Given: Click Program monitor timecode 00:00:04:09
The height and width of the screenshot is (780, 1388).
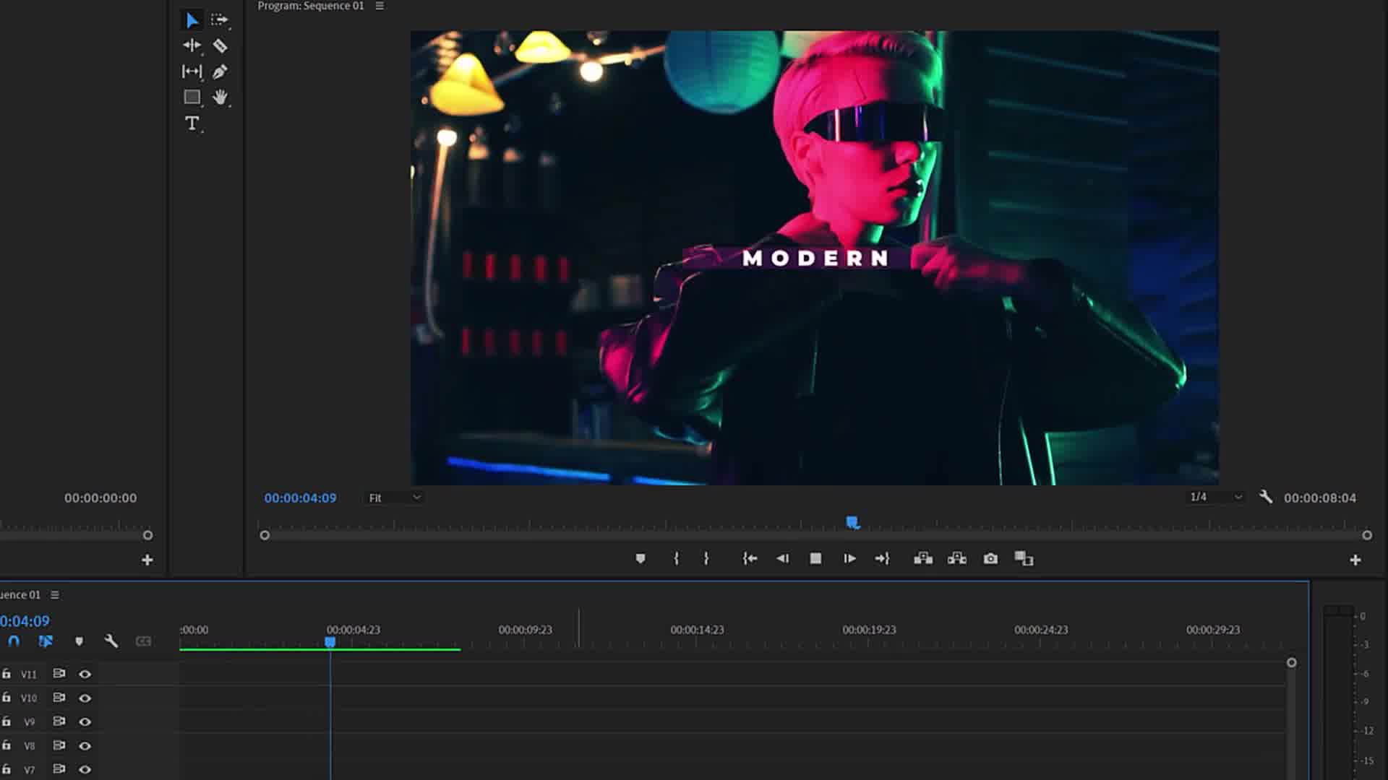Looking at the screenshot, I should 300,498.
